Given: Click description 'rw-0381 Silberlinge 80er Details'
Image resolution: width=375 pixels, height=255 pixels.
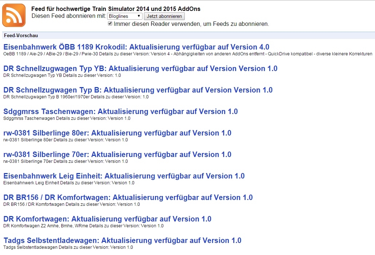Looking at the screenshot, I should pos(66,140).
